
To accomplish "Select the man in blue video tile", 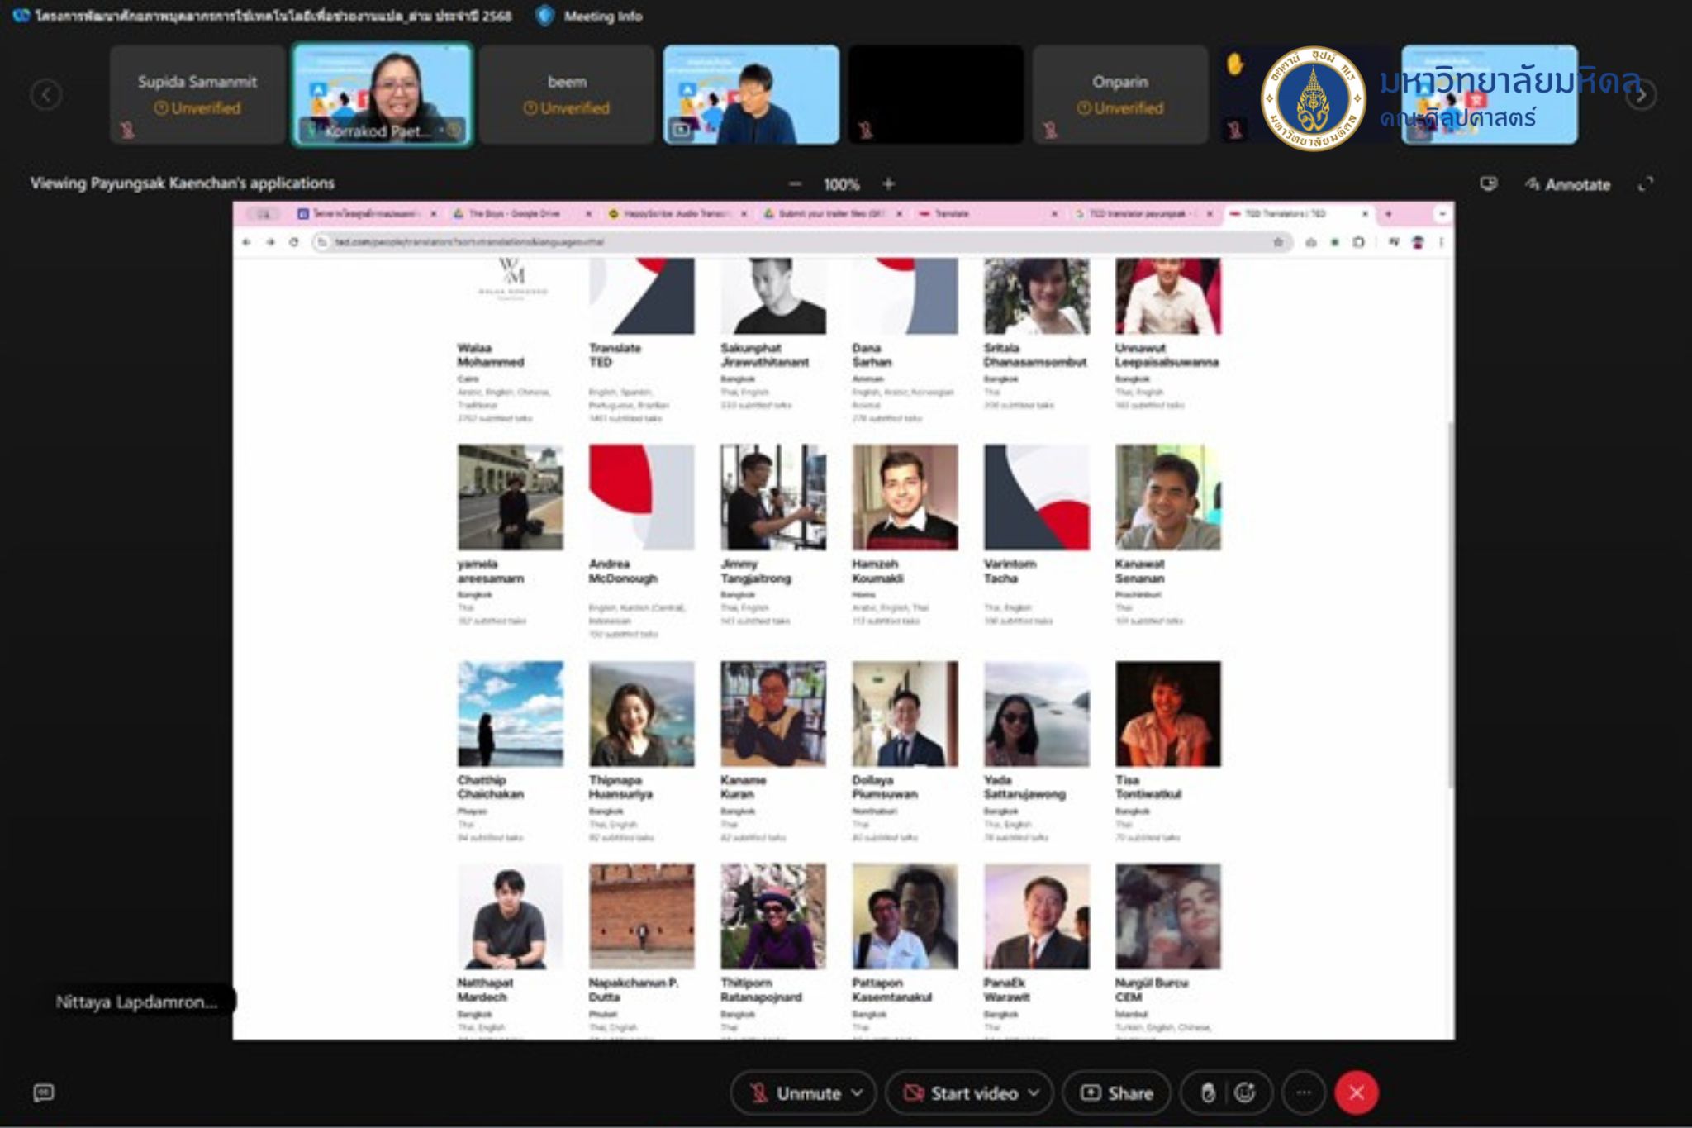I will (751, 95).
